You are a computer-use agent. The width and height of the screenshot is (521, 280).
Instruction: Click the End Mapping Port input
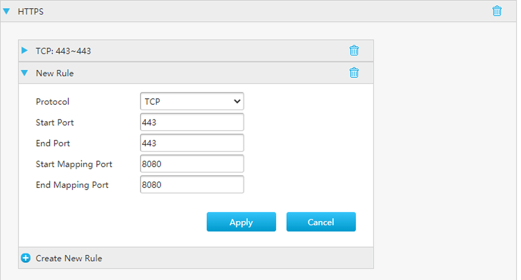pos(192,185)
